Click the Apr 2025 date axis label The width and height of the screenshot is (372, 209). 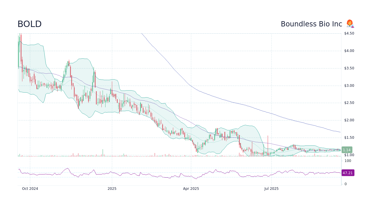[191, 189]
